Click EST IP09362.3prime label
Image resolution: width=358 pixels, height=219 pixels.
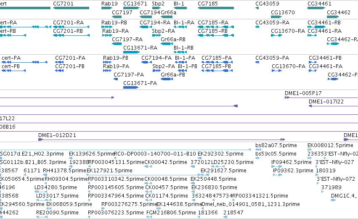[293, 170]
